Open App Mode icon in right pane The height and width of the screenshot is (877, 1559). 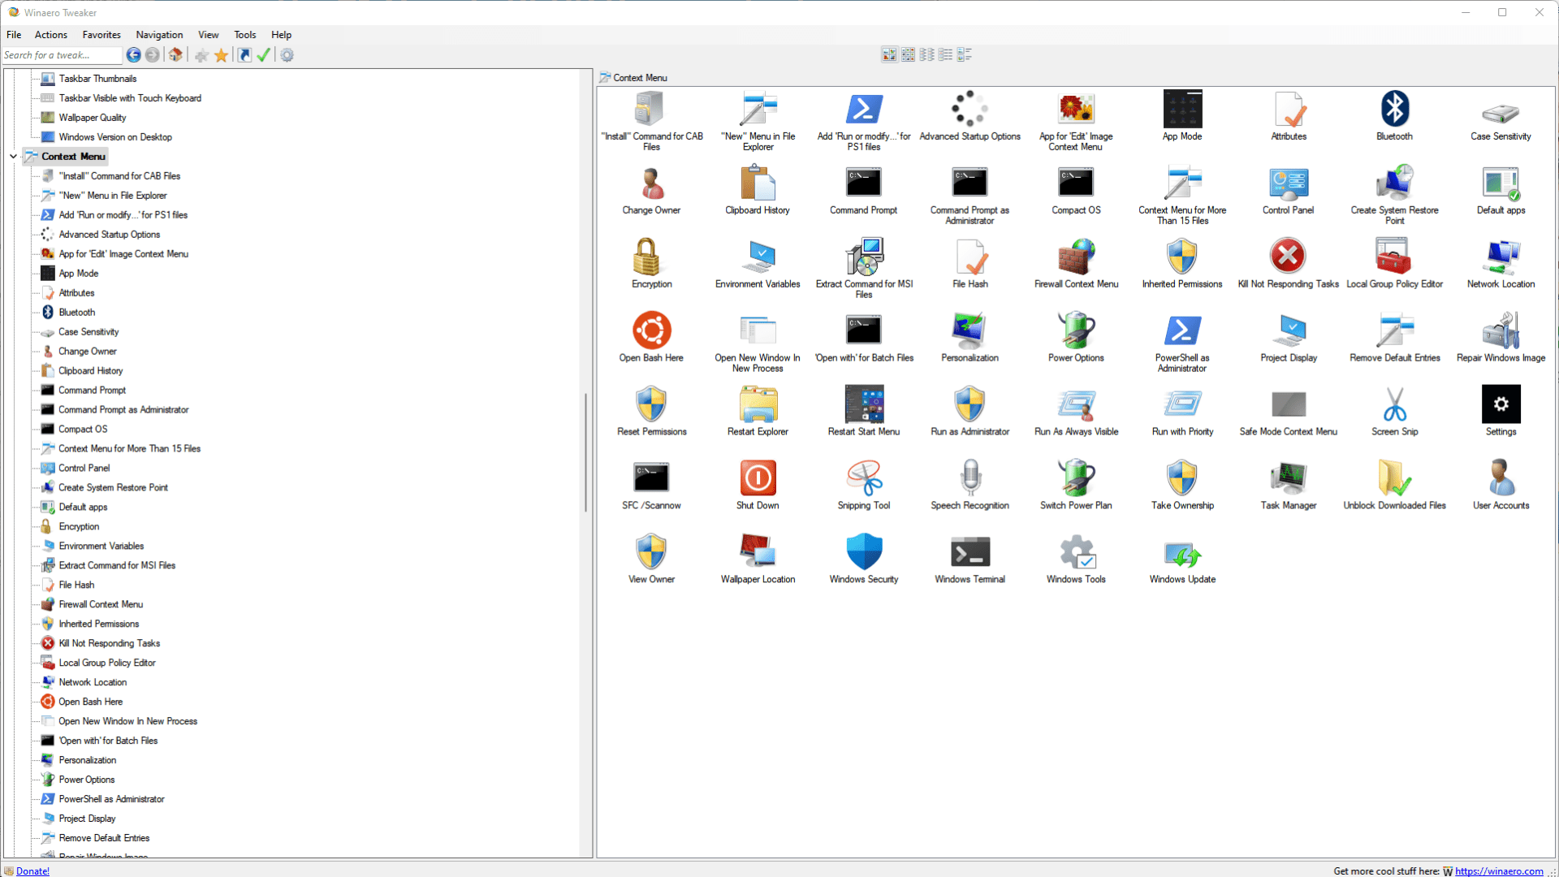coord(1182,109)
